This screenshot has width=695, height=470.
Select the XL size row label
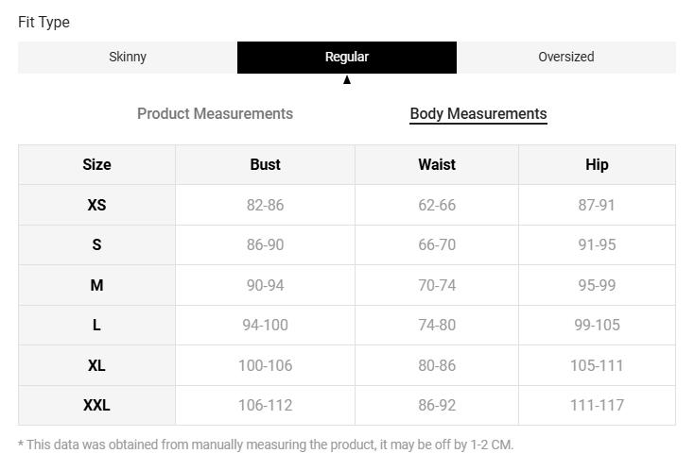[96, 365]
